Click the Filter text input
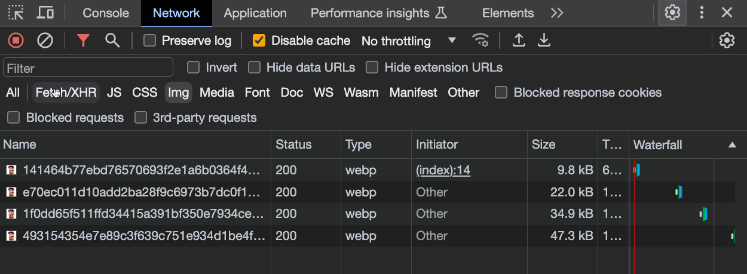Screen dimensions: 747x274 click(x=88, y=67)
